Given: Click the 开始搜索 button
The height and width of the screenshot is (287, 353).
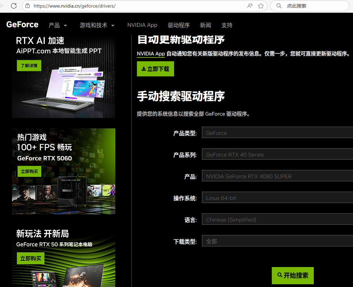Looking at the screenshot, I should click(x=293, y=276).
